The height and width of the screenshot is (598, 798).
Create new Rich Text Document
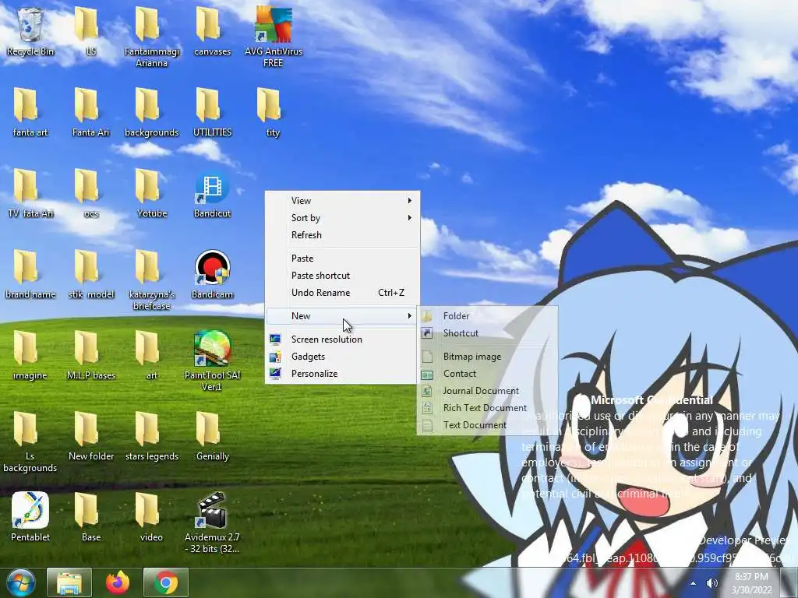[x=487, y=408]
